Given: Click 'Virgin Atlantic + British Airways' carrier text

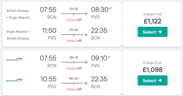Looking at the screenshot, I should (18, 35).
